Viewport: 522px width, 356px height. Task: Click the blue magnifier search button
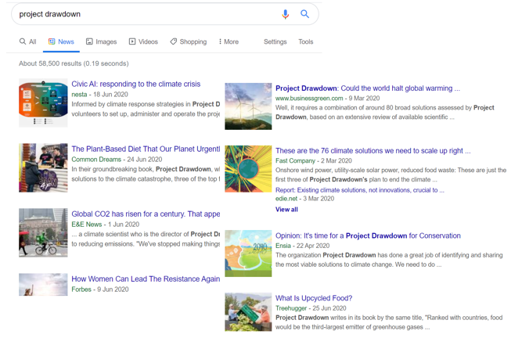pos(304,14)
